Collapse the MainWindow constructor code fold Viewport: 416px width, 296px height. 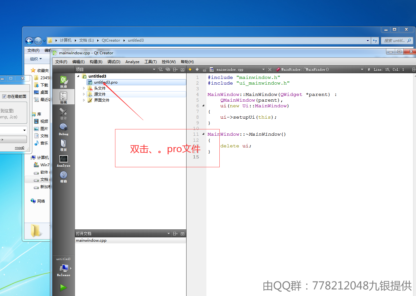203,106
